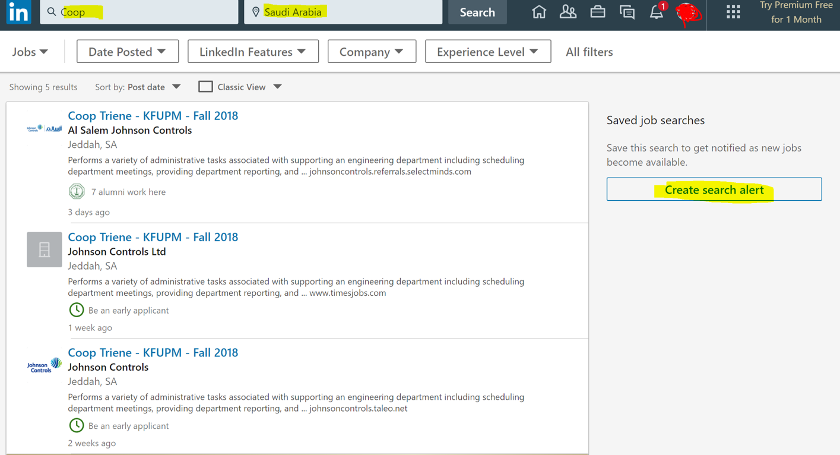Open the Classic View dropdown arrow
Image resolution: width=840 pixels, height=455 pixels.
(278, 87)
